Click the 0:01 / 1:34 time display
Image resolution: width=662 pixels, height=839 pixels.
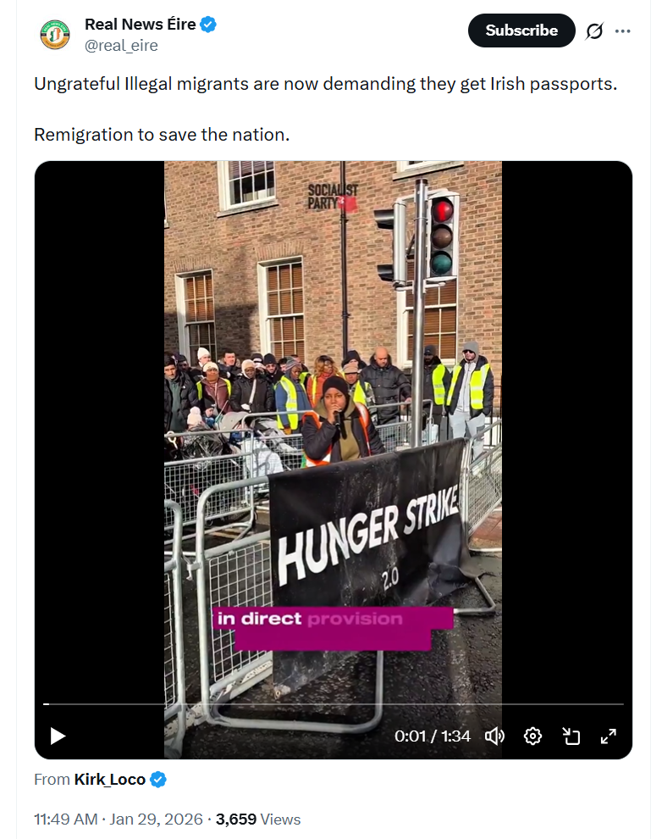pos(433,736)
